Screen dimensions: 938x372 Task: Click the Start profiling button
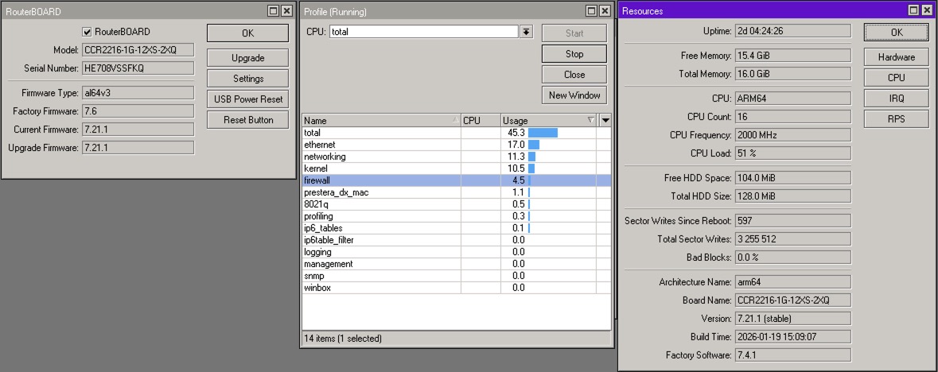[574, 33]
